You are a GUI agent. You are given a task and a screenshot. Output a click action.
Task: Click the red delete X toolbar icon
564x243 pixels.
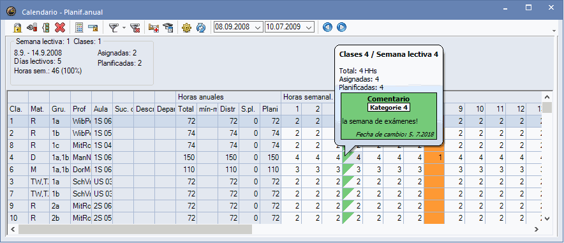click(x=60, y=27)
